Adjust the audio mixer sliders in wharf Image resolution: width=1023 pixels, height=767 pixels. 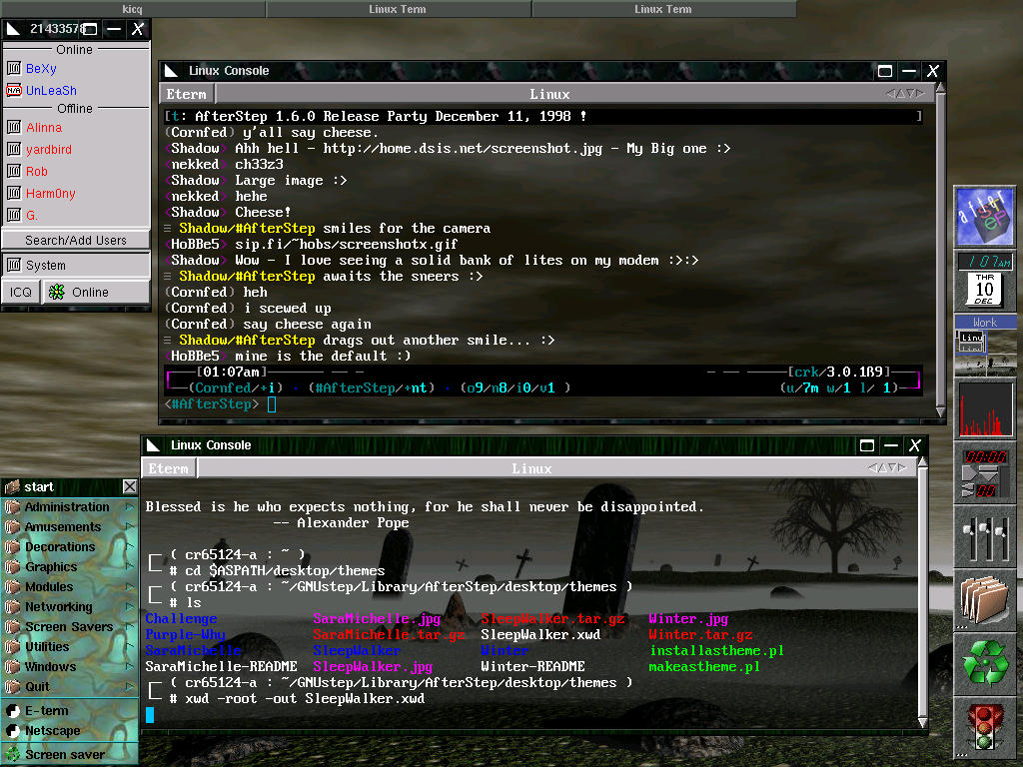point(985,536)
